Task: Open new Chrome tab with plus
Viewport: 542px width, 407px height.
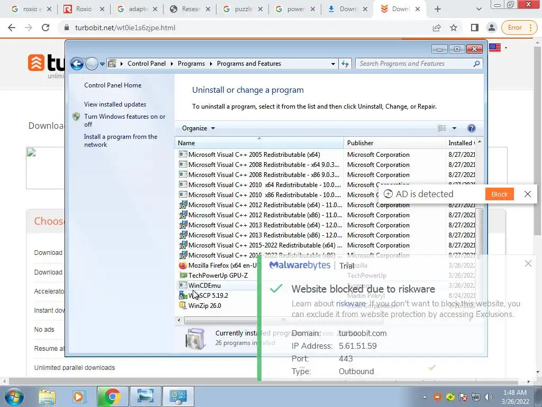Action: click(438, 10)
